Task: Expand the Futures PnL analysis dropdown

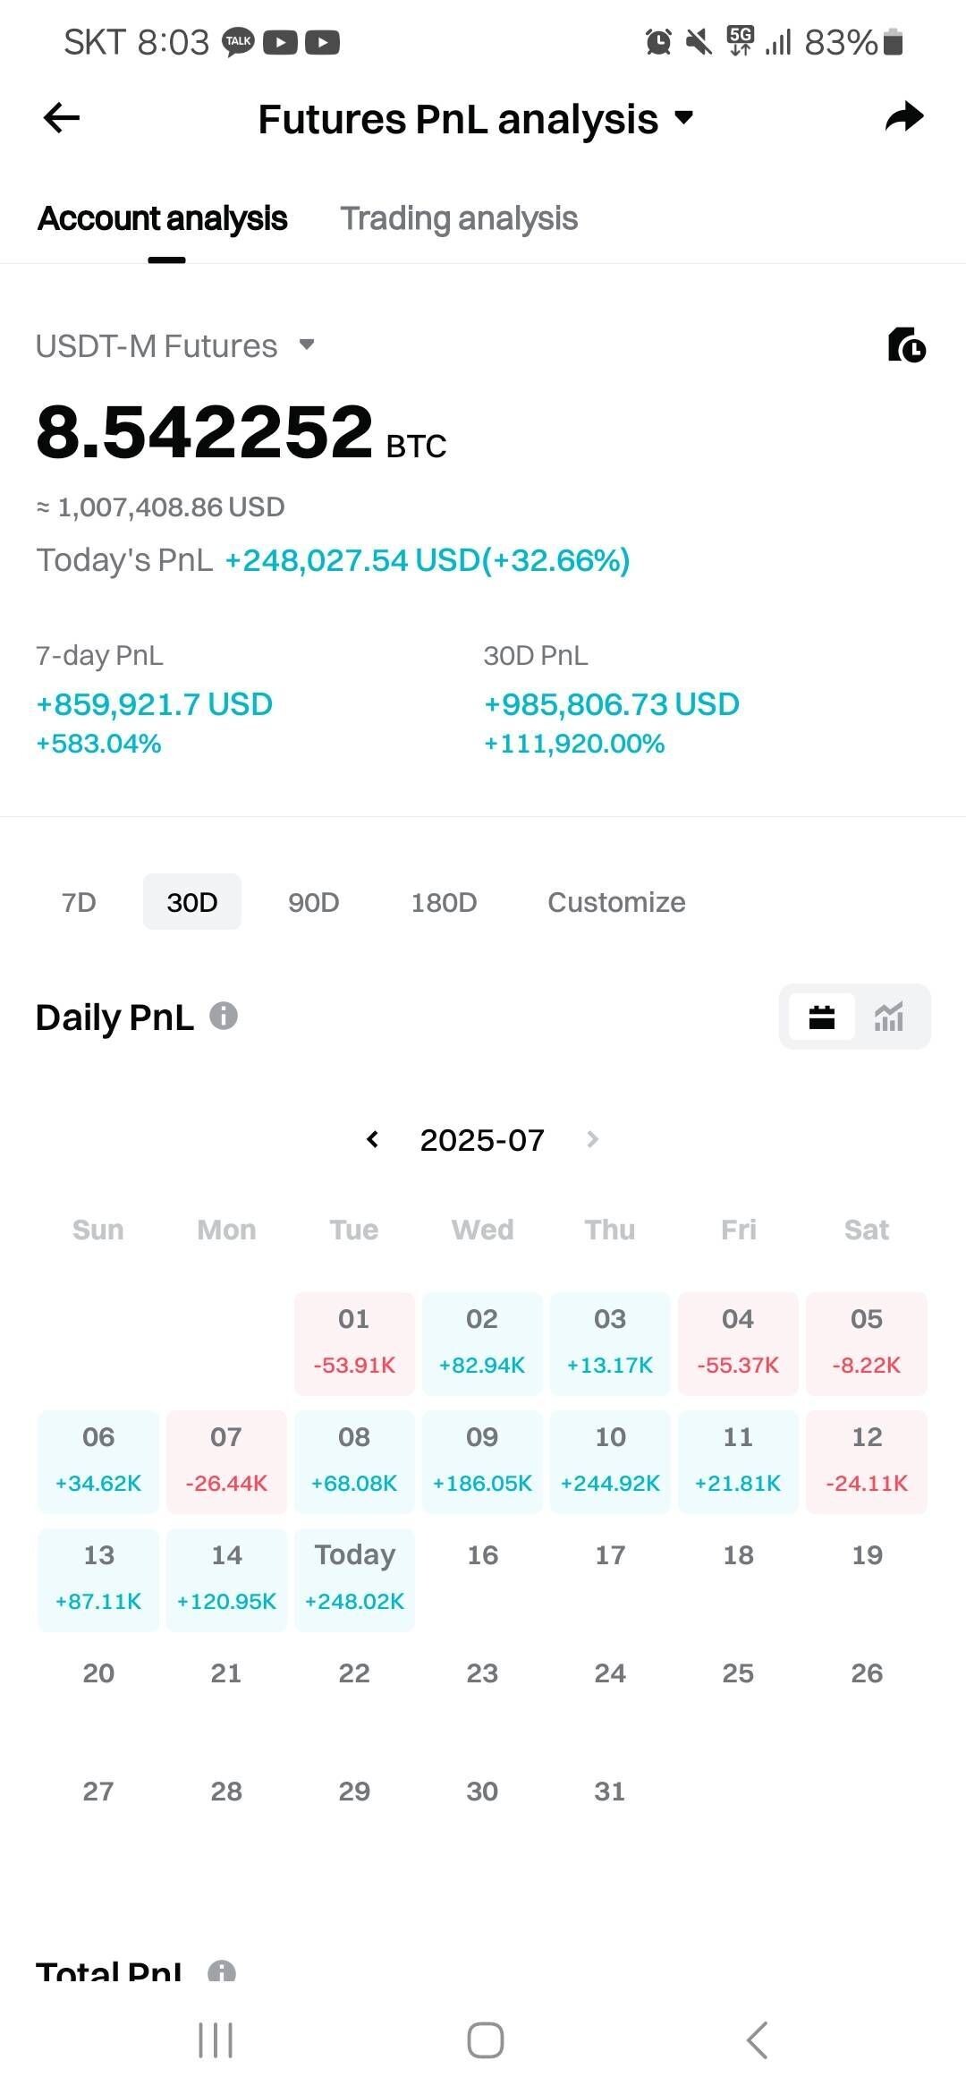Action: point(684,117)
